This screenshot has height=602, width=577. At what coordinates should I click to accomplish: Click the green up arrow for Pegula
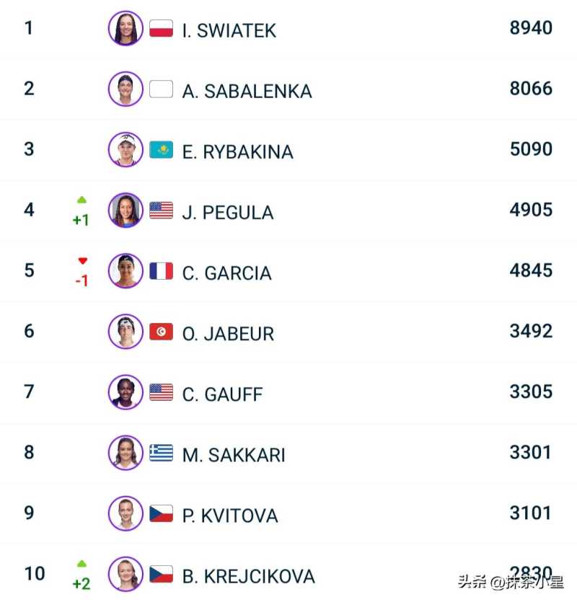(82, 200)
